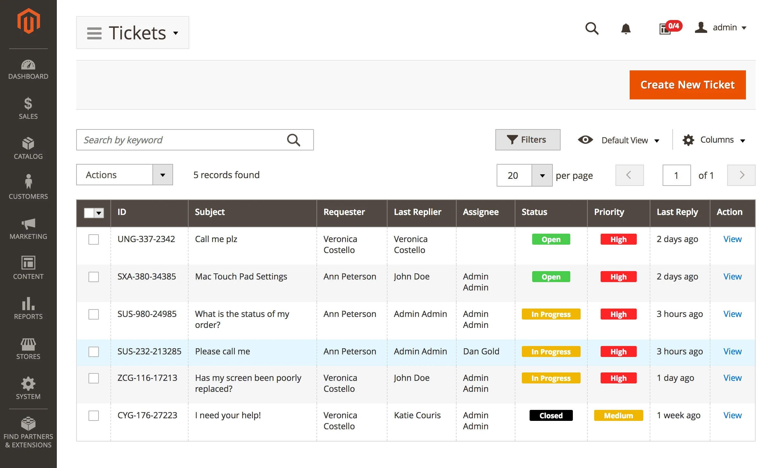Screen dimensions: 775x468
Task: Click the notifications bell icon
Action: pyautogui.click(x=625, y=29)
